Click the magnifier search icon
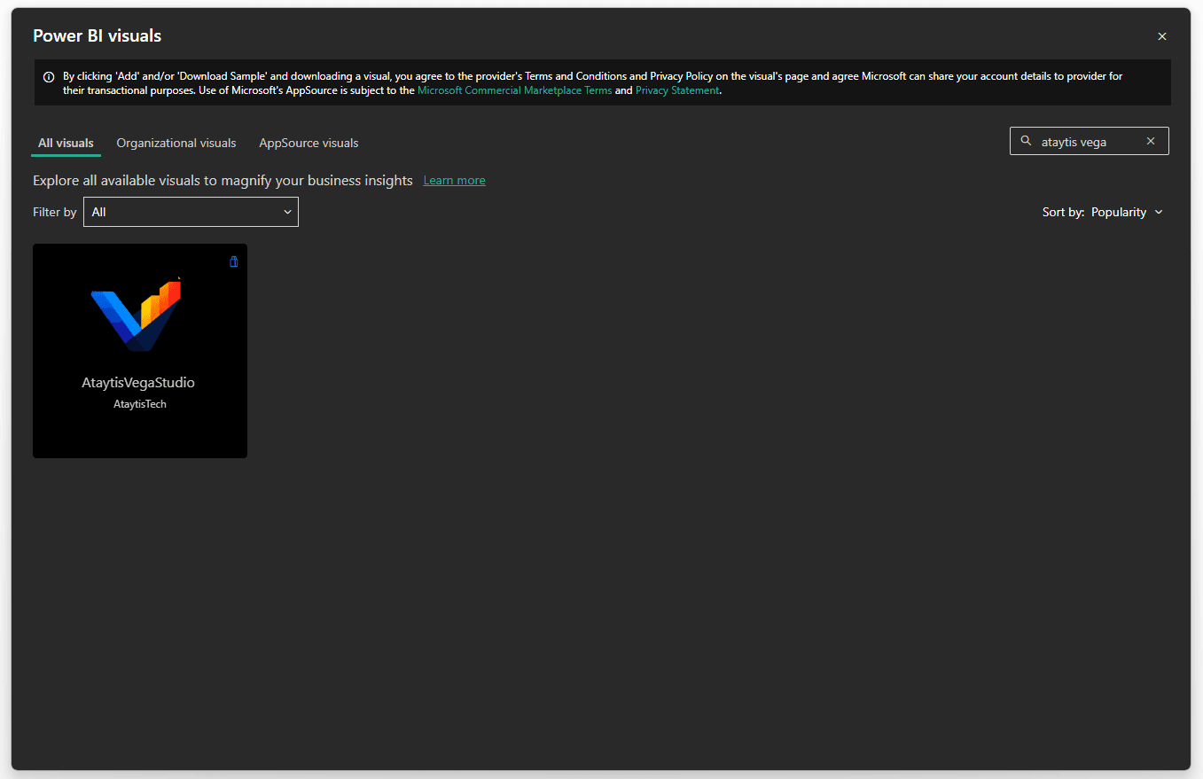1203x779 pixels. [x=1027, y=141]
